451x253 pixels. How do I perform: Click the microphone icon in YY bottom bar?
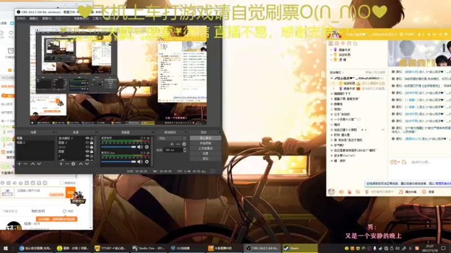tap(367, 192)
